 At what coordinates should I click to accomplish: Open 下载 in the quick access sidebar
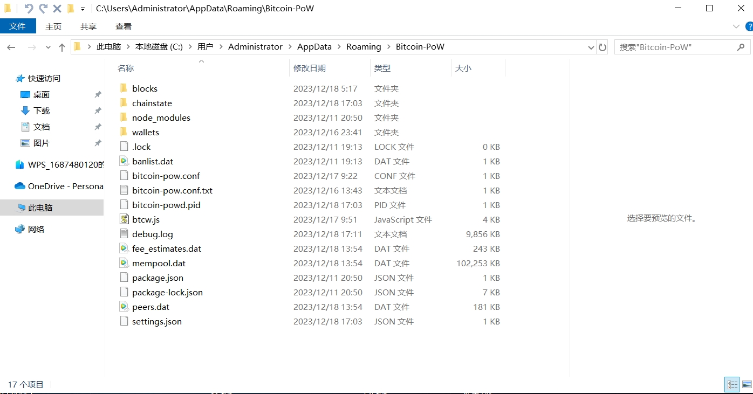coord(42,110)
